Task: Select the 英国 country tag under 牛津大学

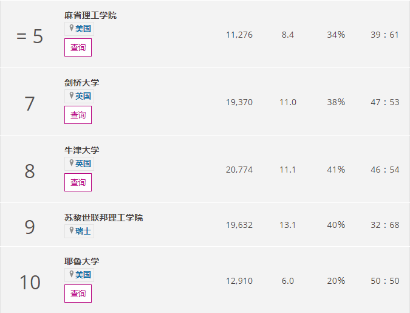Action: click(83, 163)
